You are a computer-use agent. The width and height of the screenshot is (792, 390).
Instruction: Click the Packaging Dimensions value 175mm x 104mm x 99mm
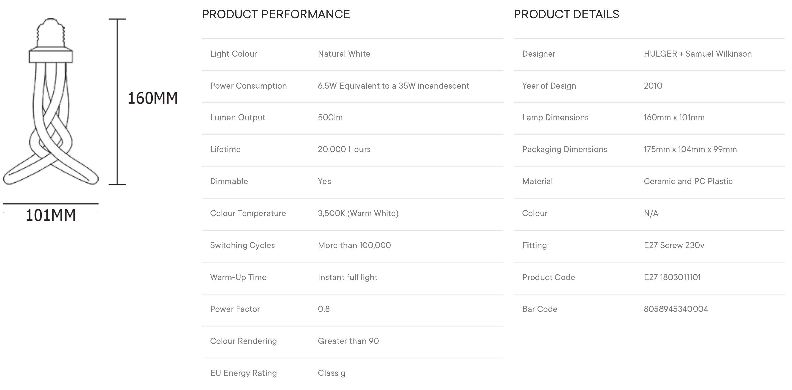pyautogui.click(x=690, y=149)
